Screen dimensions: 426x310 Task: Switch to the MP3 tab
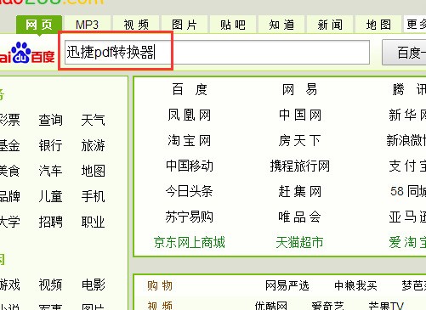88,25
